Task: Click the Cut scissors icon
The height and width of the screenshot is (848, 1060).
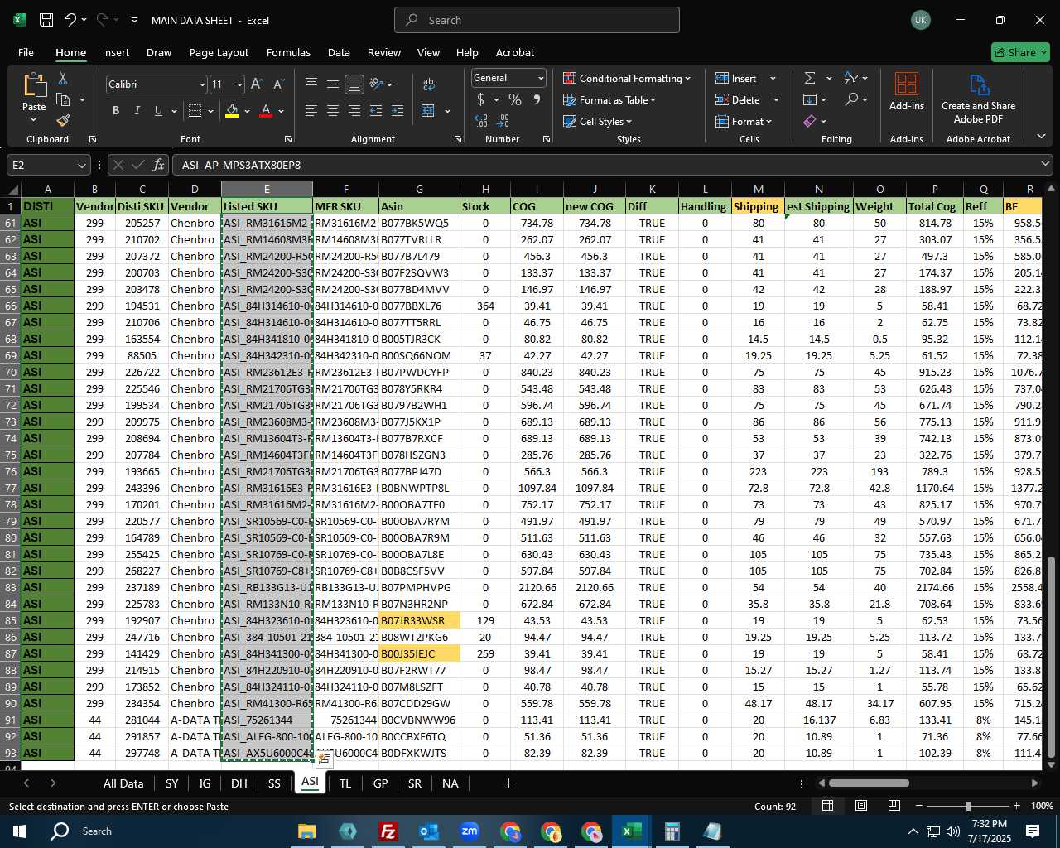Action: (63, 78)
